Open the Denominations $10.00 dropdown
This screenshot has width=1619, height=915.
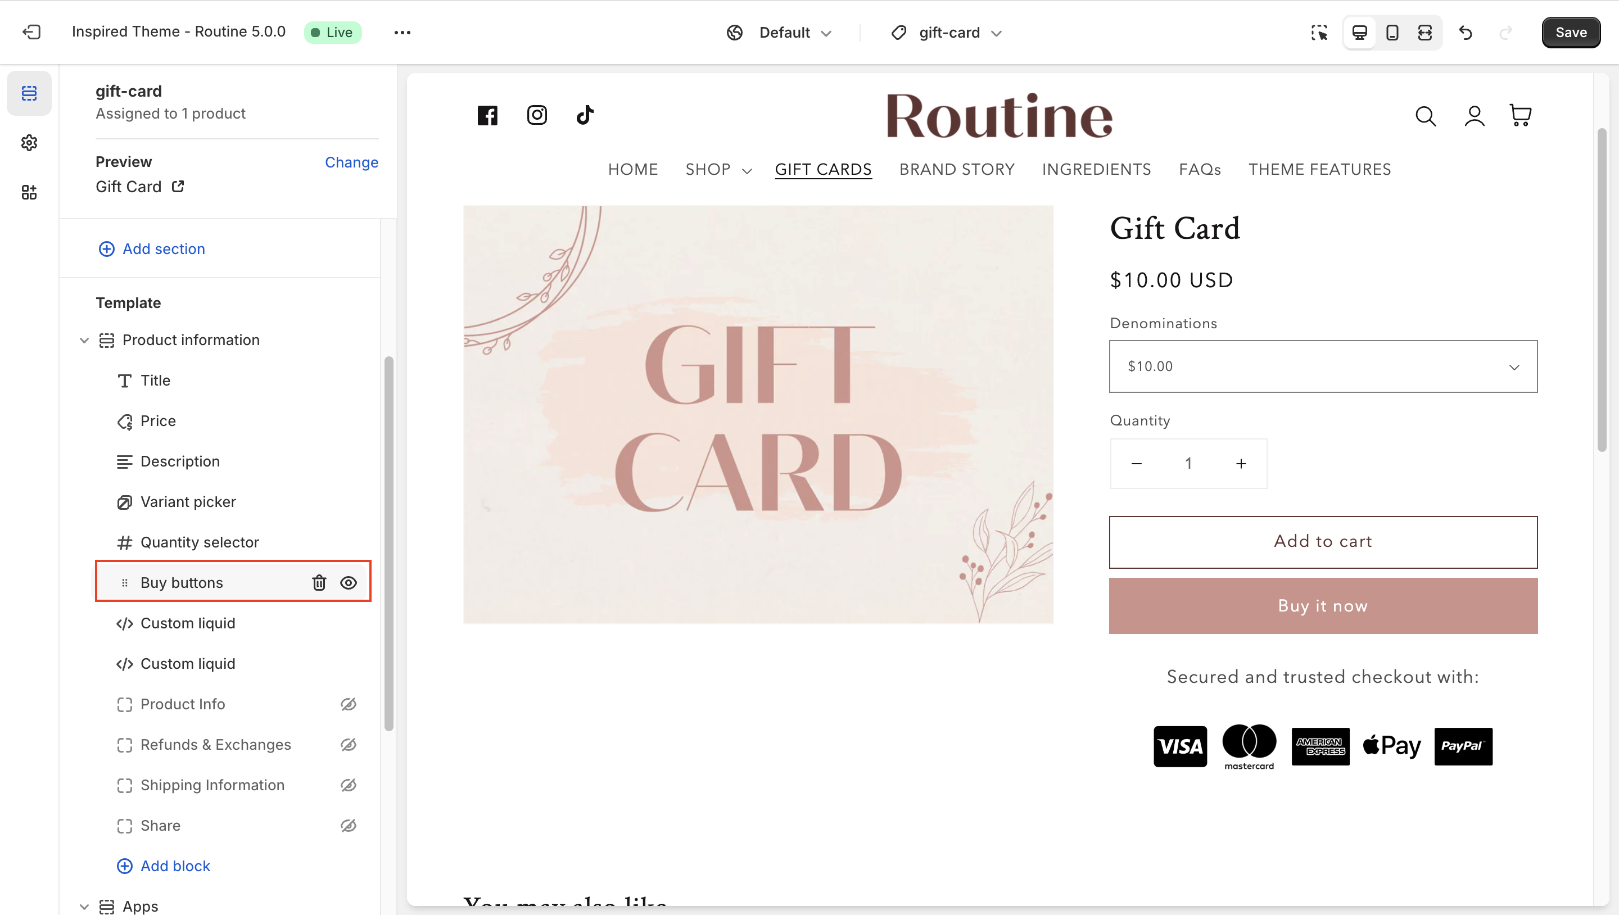1323,366
